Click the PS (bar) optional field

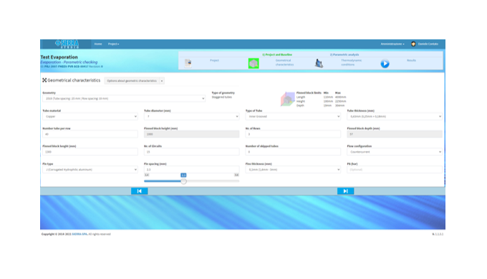[x=395, y=170]
